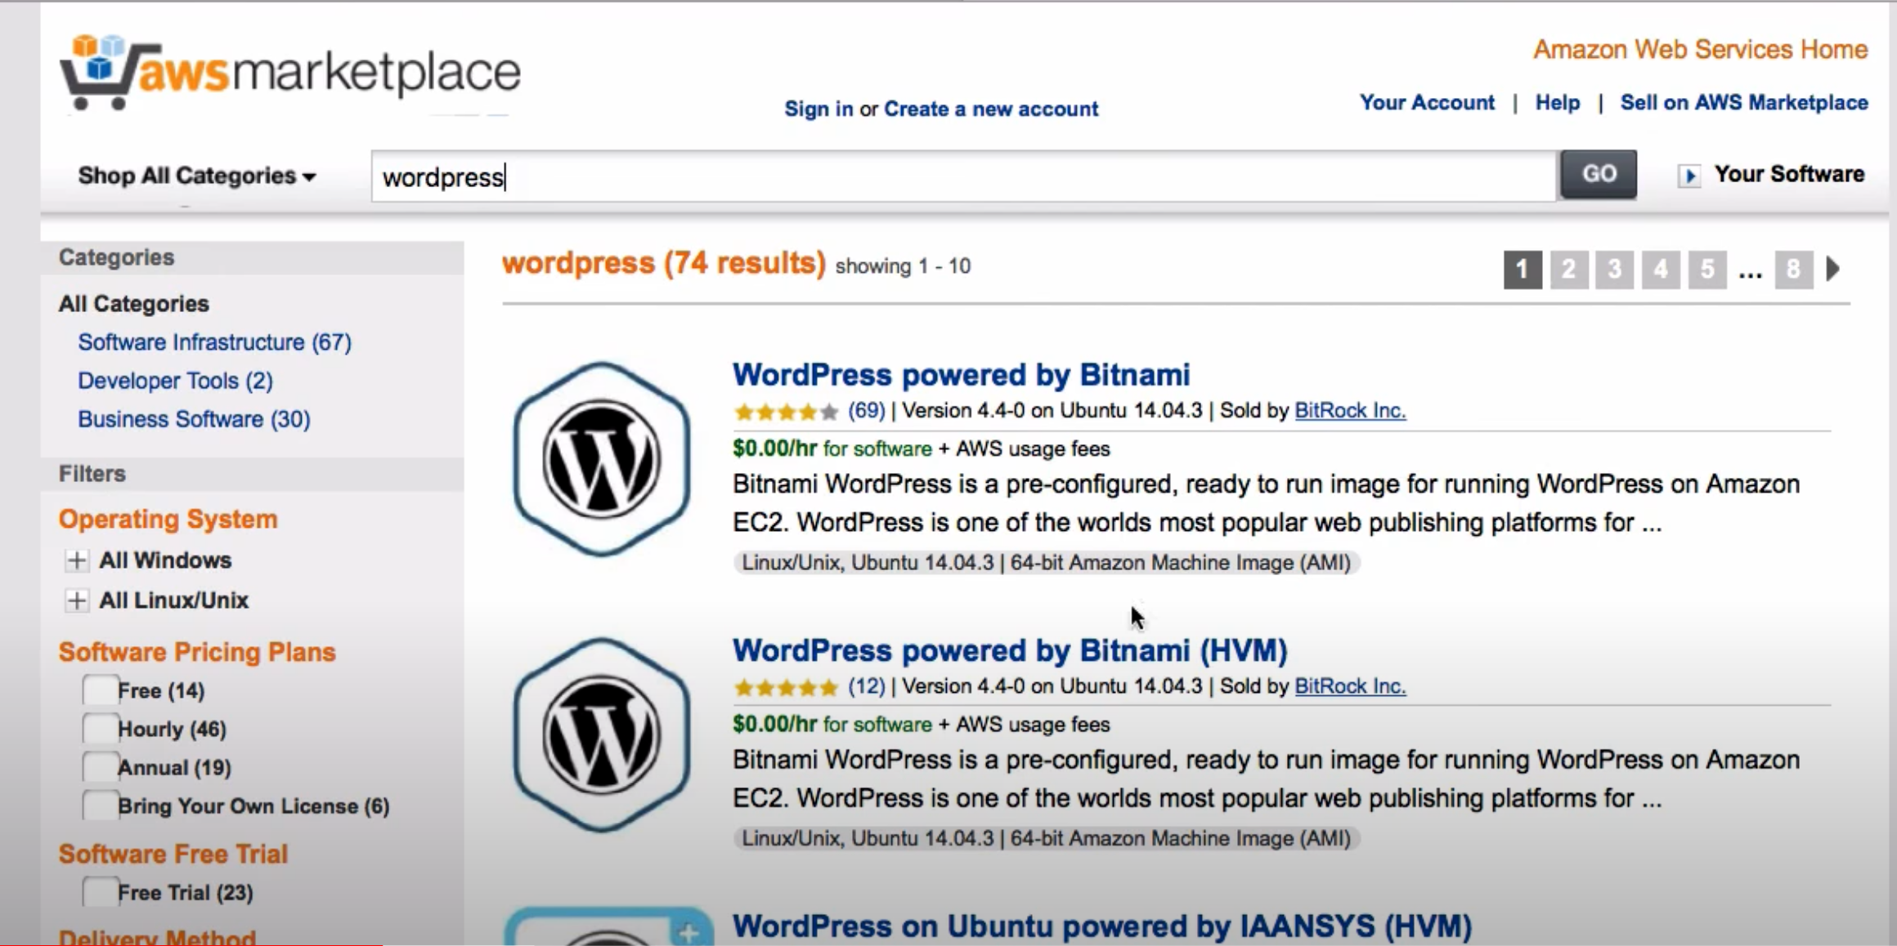1897x946 pixels.
Task: Enable the Free pricing plan checkbox
Action: click(x=101, y=690)
